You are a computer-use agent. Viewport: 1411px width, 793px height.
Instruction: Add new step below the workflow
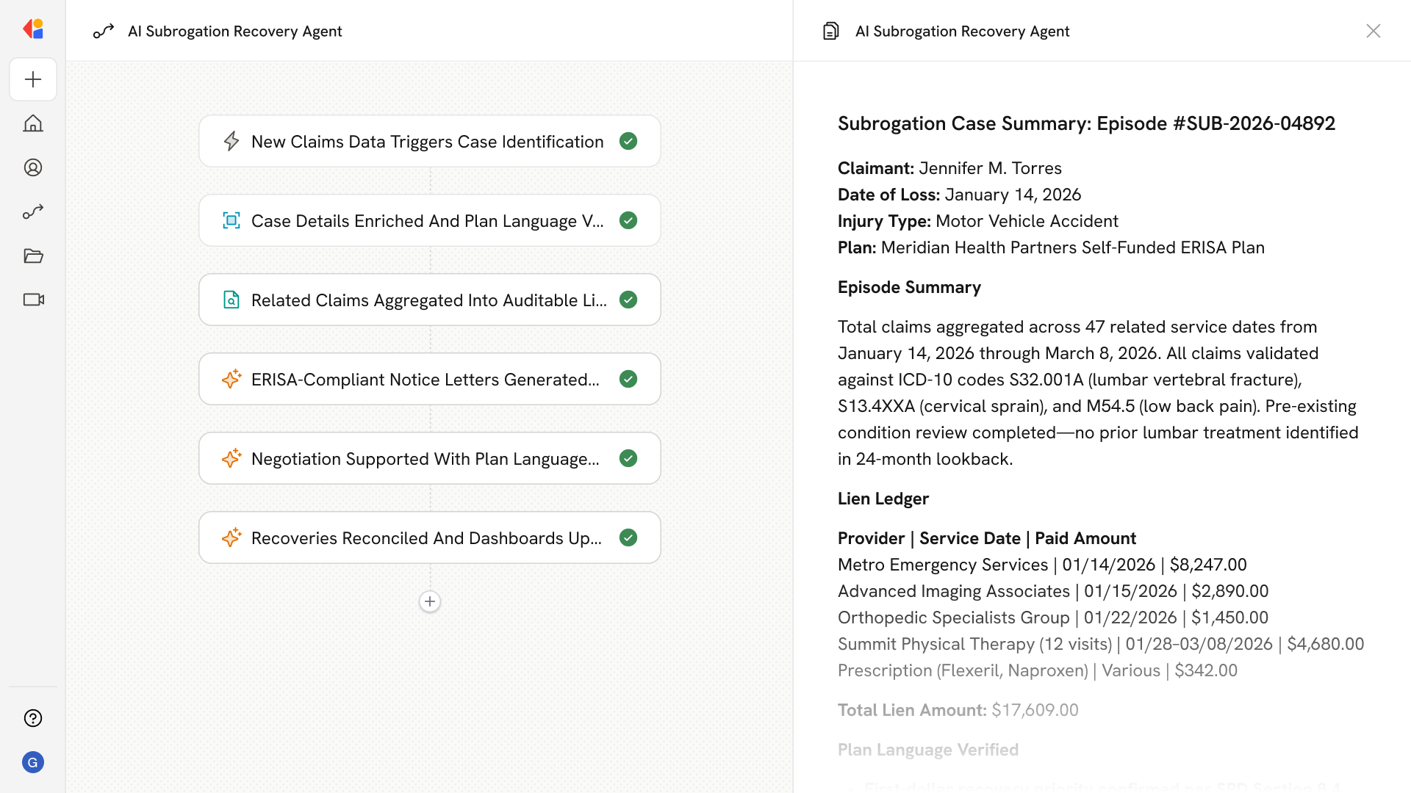click(x=430, y=601)
